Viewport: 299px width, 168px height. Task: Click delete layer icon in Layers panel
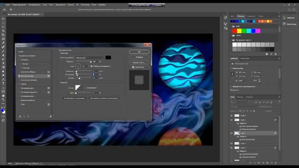[276, 163]
